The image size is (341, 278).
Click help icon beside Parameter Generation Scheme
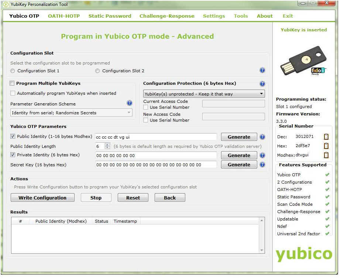[130, 103]
